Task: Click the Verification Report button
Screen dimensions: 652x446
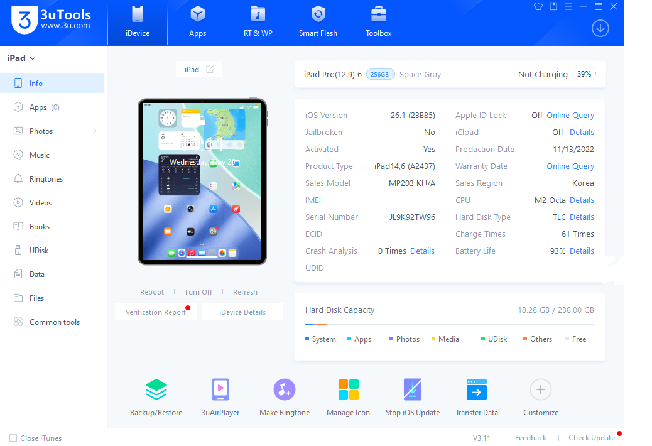Action: 156,312
